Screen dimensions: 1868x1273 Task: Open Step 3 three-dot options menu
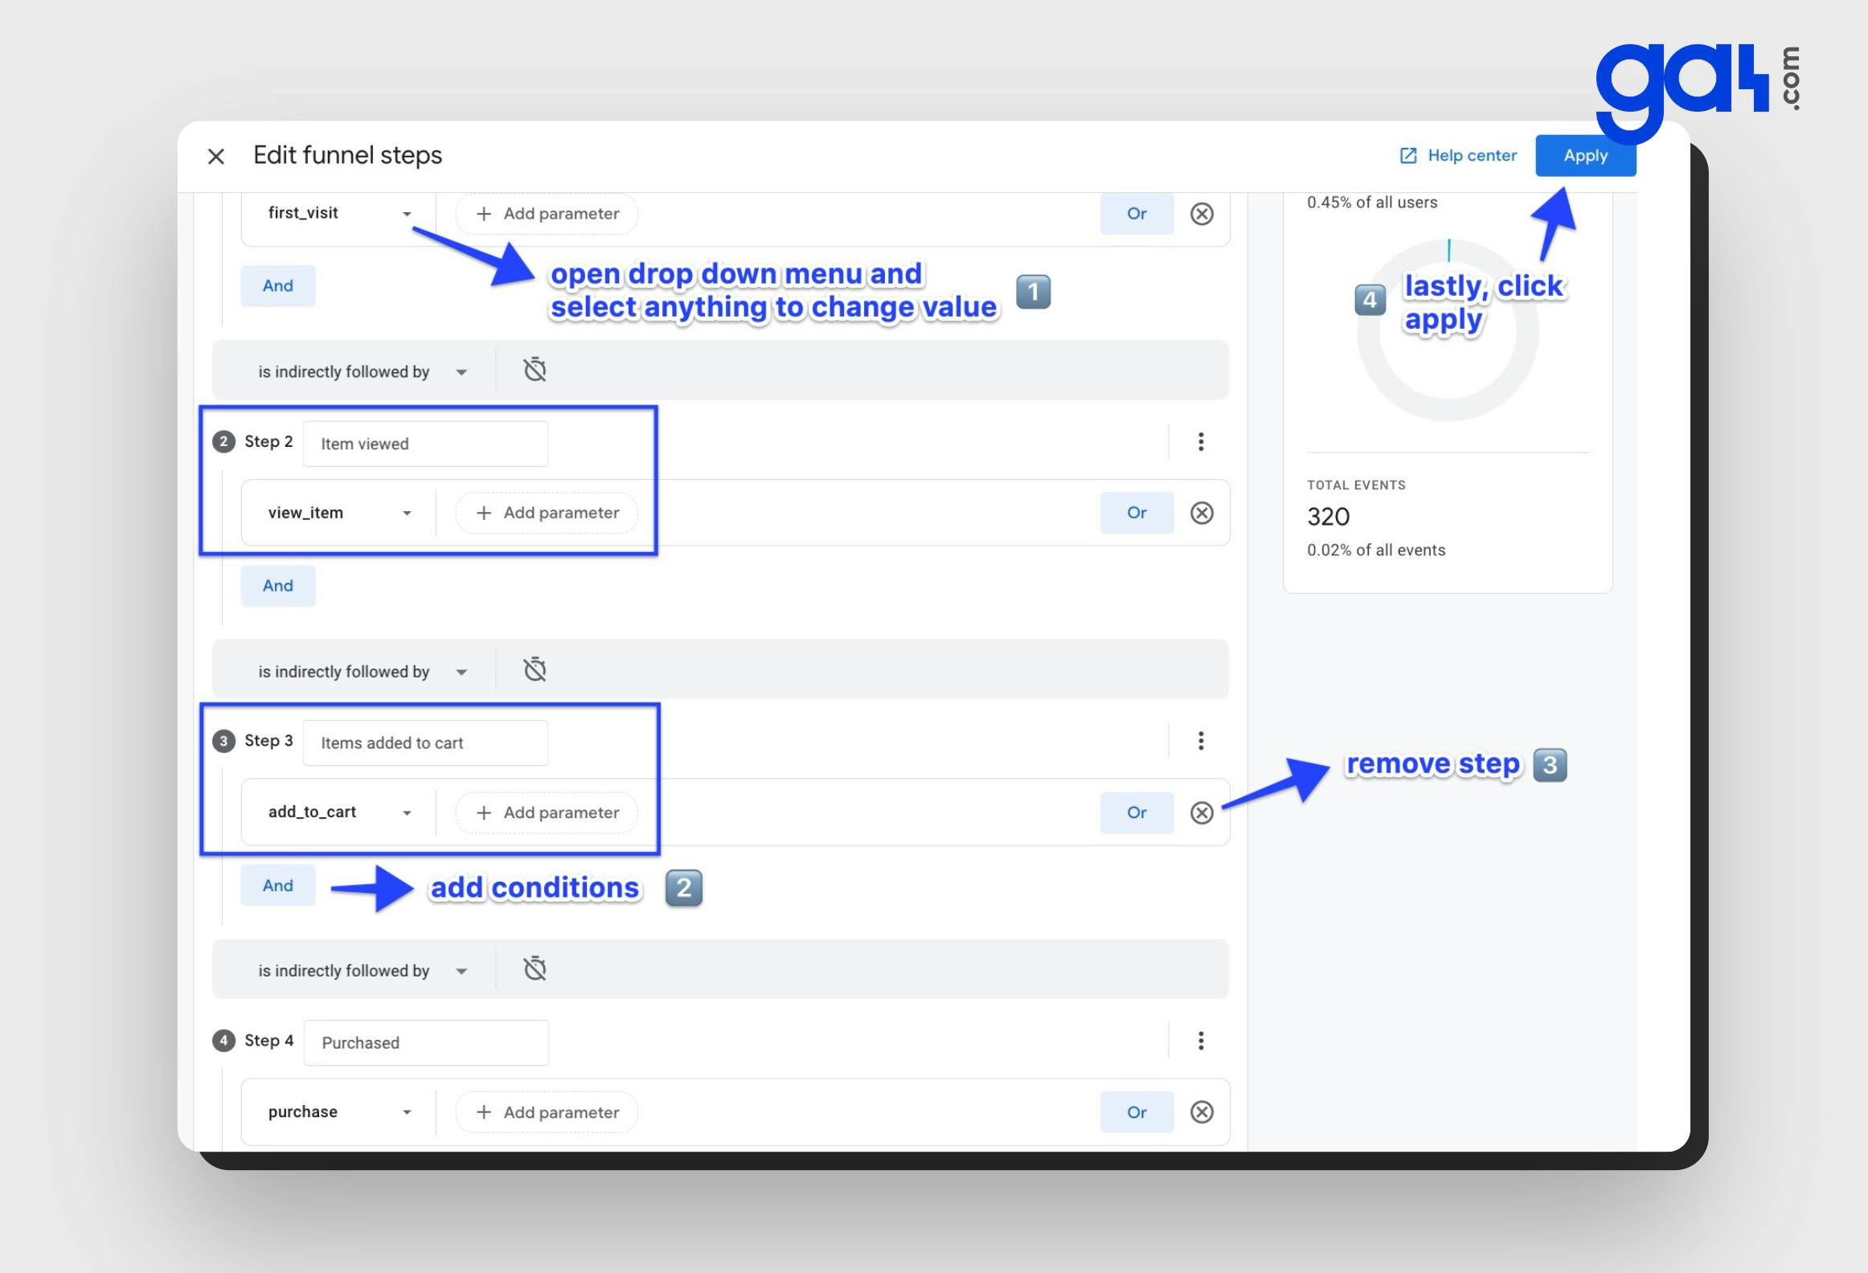pos(1201,741)
